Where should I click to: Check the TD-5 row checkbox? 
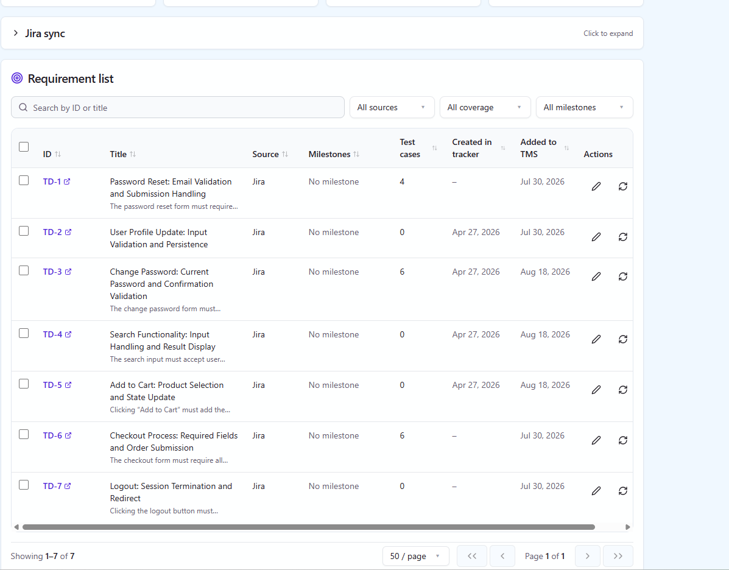[24, 384]
